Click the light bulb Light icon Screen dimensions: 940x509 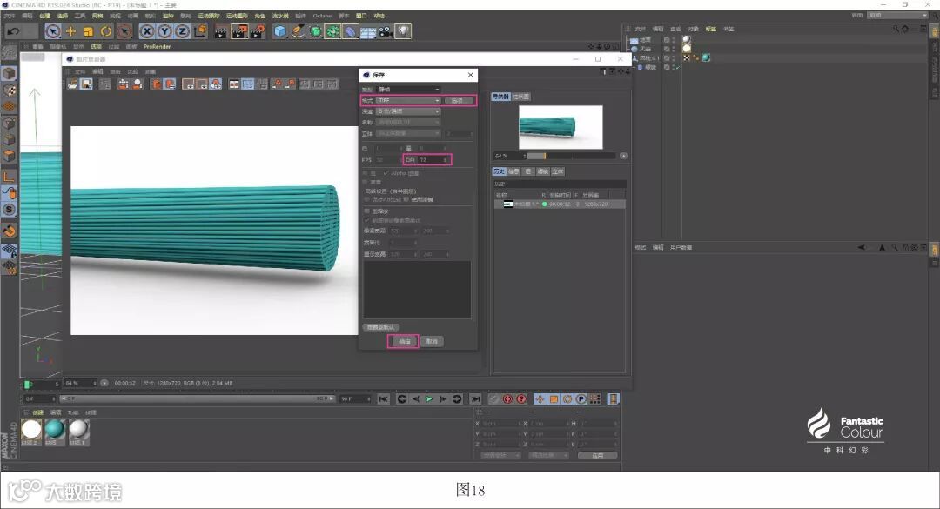[x=404, y=31]
